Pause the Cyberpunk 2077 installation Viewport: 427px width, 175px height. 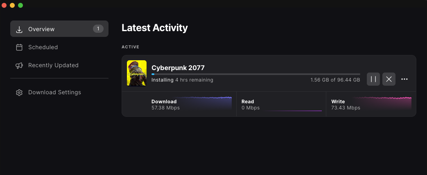(373, 79)
